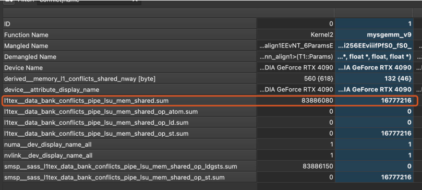This screenshot has width=422, height=190.
Task: Select the smsp shared_op_ldgsts.sum metric row
Action: coord(130,167)
